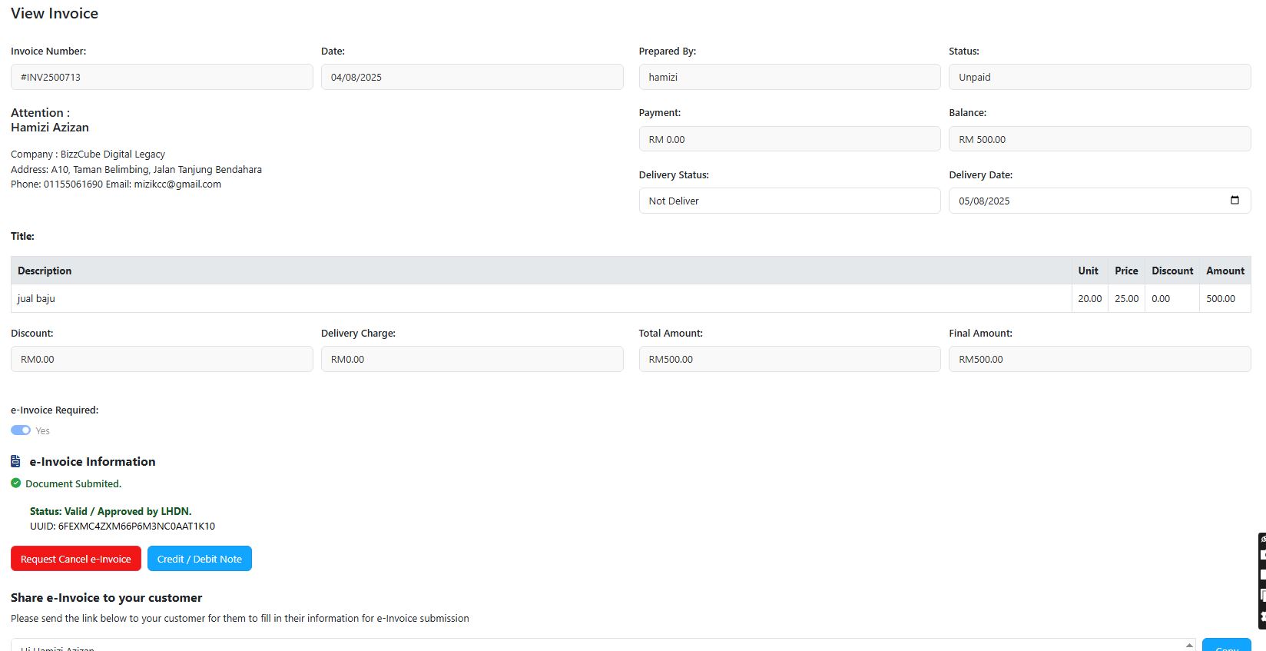Select the invoice Date field showing 04/08/2025
This screenshot has height=651, width=1266.
click(472, 77)
